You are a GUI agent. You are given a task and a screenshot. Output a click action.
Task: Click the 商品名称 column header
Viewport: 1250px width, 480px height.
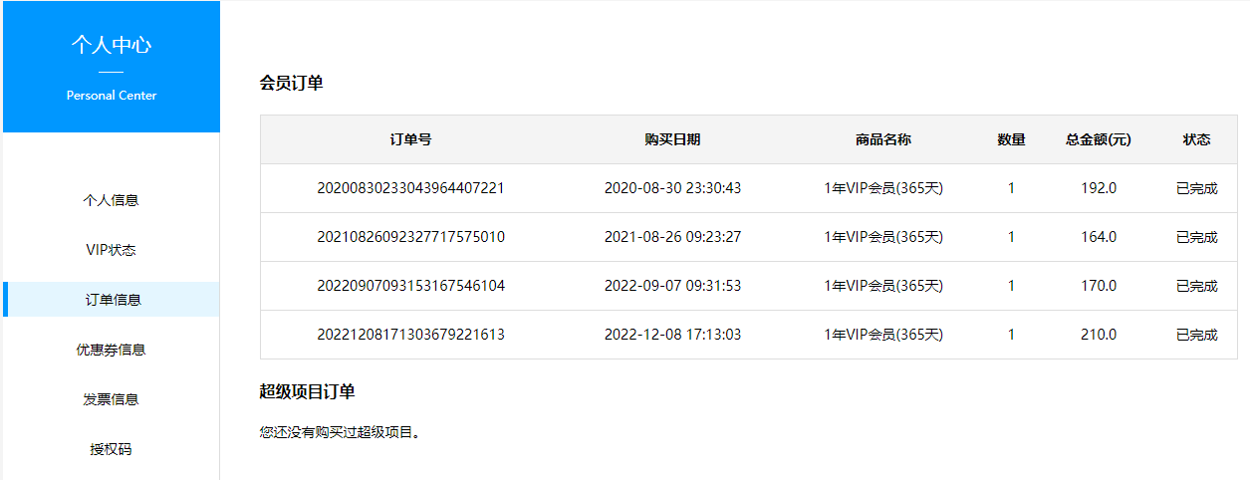[882, 139]
